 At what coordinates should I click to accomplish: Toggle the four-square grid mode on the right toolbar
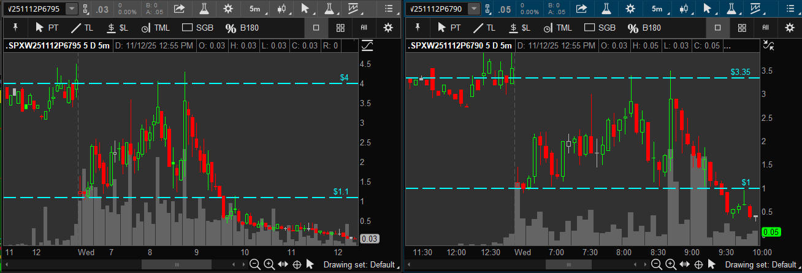point(741,28)
